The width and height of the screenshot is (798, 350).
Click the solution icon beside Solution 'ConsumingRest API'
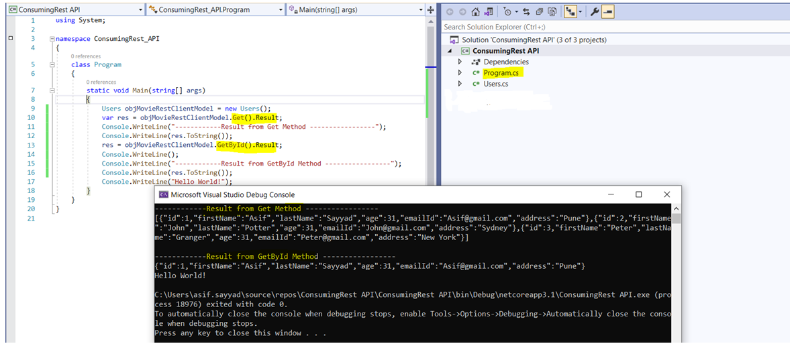pos(454,40)
